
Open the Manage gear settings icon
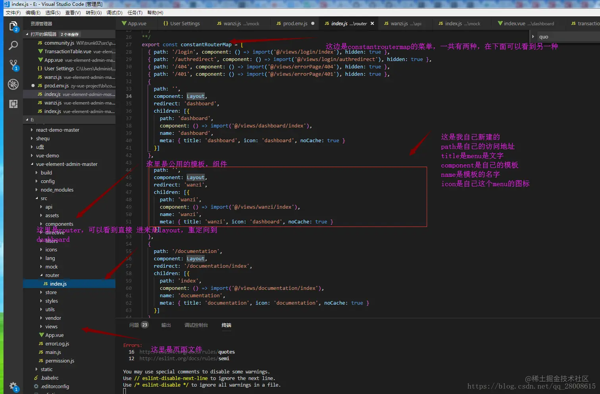[x=13, y=386]
